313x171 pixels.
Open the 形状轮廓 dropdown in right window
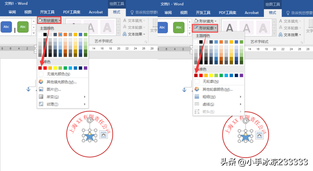tap(205, 28)
